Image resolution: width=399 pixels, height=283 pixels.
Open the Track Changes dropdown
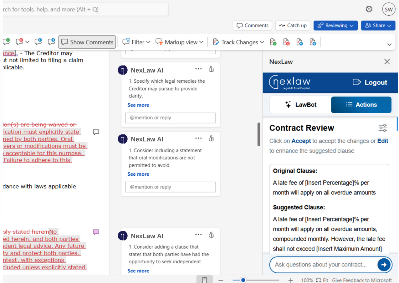coord(238,42)
